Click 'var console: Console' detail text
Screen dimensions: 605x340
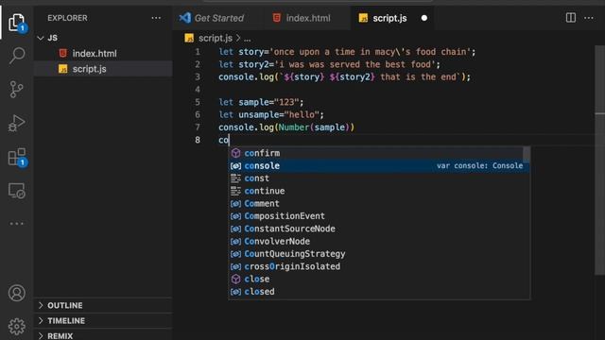479,166
